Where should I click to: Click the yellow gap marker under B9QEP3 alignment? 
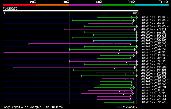pyautogui.click(x=126, y=62)
